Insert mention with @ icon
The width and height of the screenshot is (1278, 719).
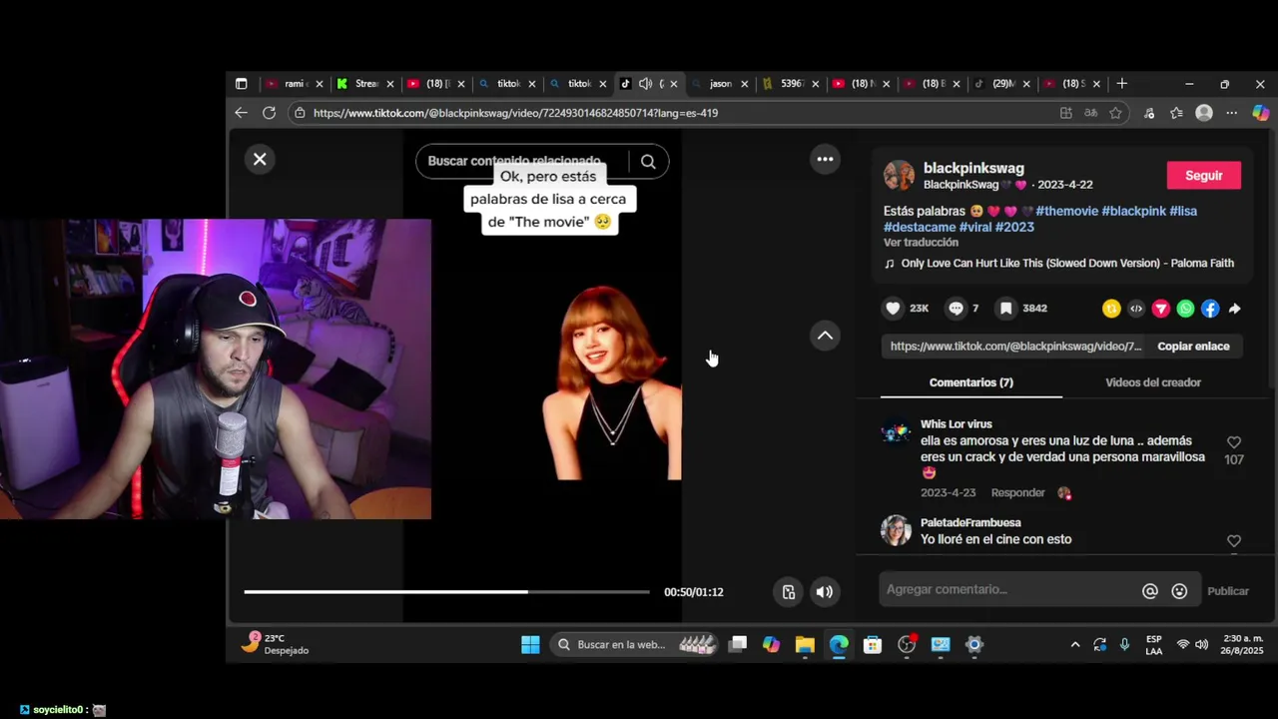click(1150, 591)
